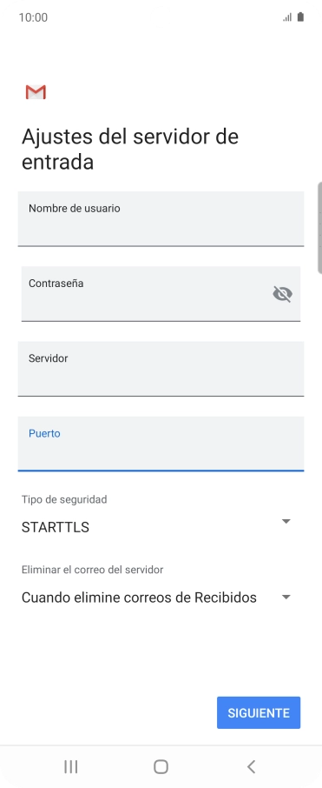Tap the battery status icon
This screenshot has height=788, width=322.
click(x=300, y=17)
